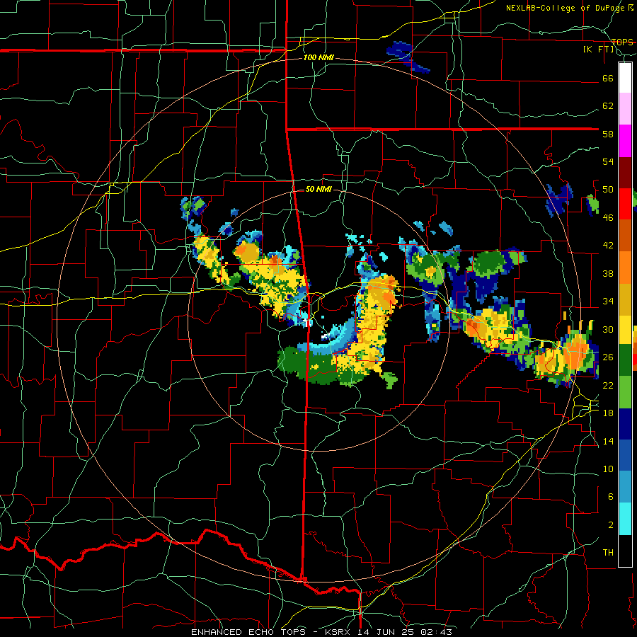Click the black TH threshold legend swatch

[625, 551]
